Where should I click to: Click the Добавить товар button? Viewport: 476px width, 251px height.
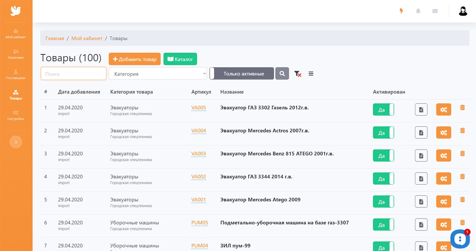pyautogui.click(x=135, y=59)
